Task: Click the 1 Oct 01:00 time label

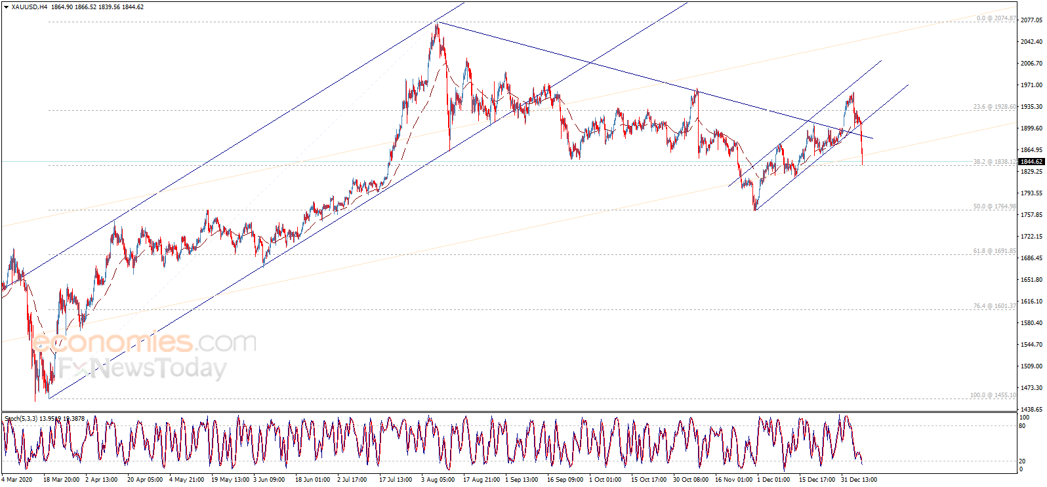Action: tap(605, 480)
